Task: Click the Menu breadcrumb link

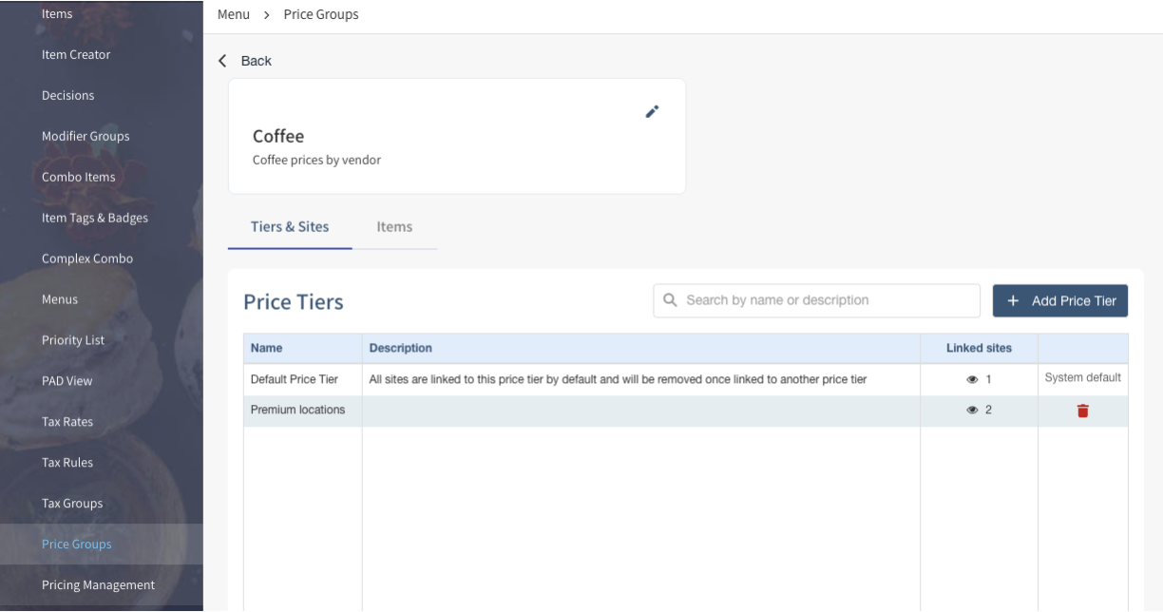Action: (x=234, y=14)
